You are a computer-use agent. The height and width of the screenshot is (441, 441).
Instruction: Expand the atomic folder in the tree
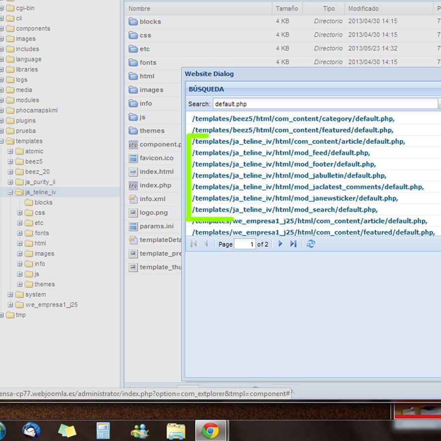point(10,151)
